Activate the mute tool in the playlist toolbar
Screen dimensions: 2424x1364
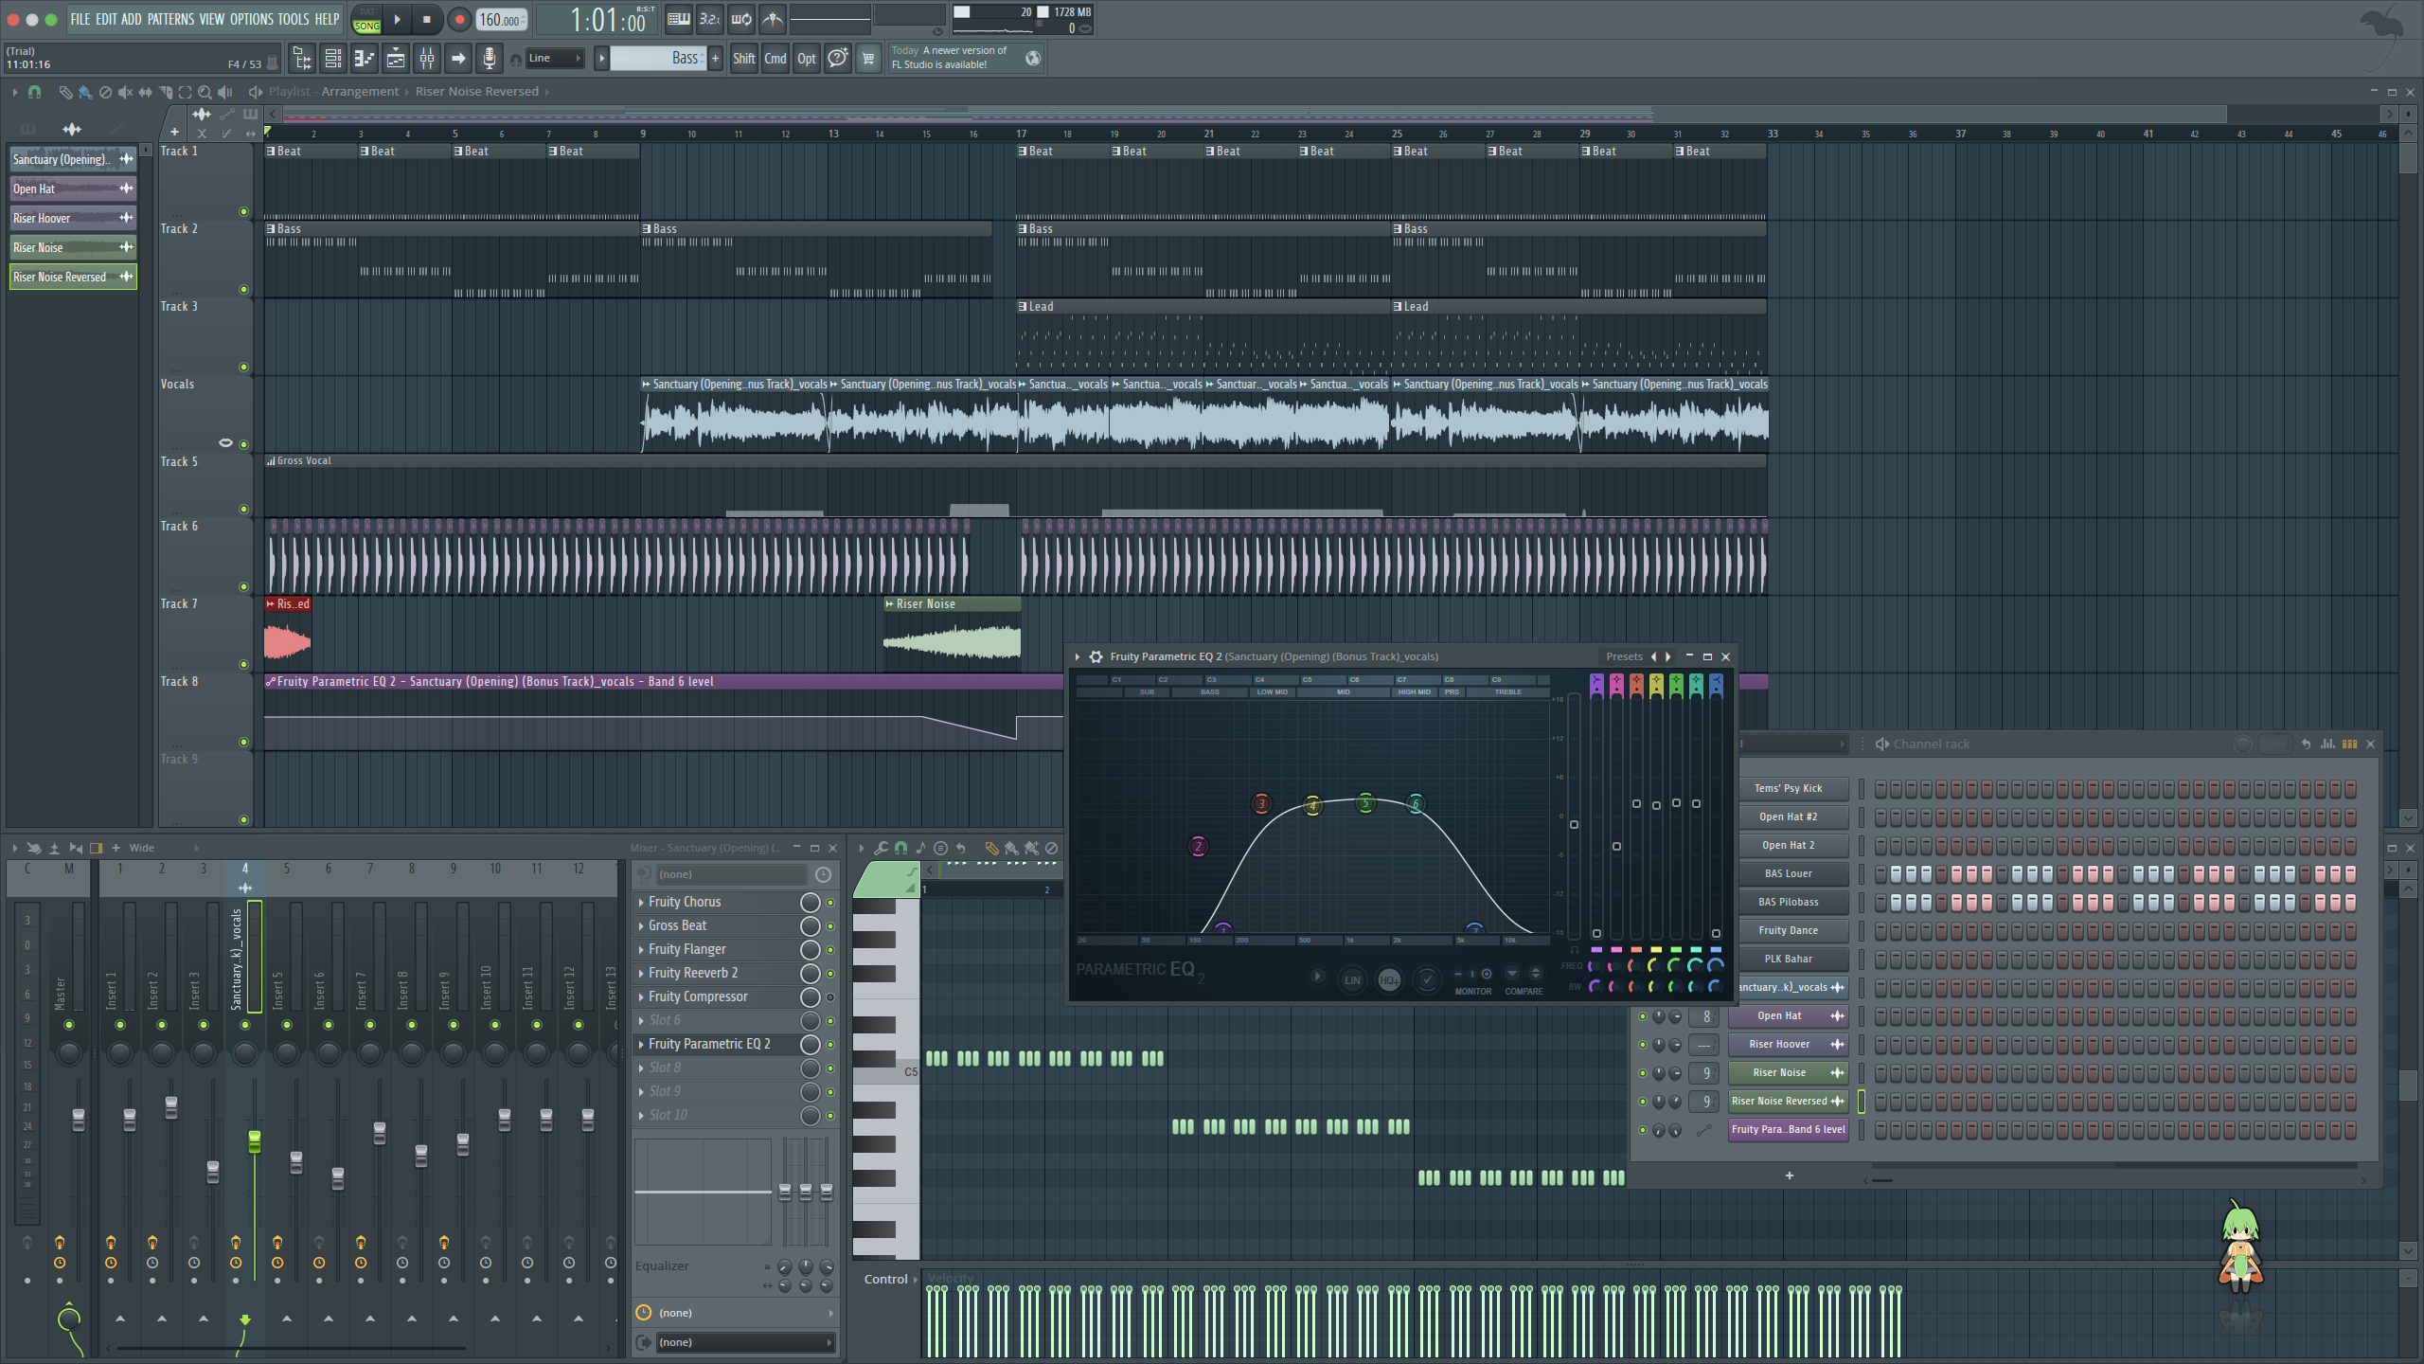click(126, 92)
